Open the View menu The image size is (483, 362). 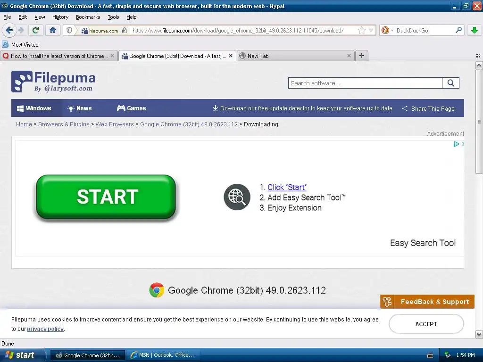click(40, 17)
